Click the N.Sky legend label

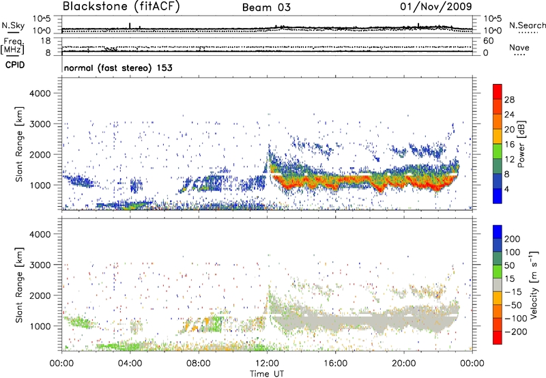coord(13,25)
